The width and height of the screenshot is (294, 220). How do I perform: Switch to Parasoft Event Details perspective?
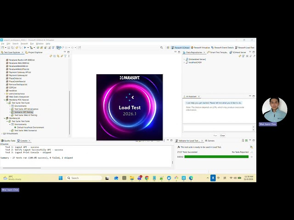222,48
